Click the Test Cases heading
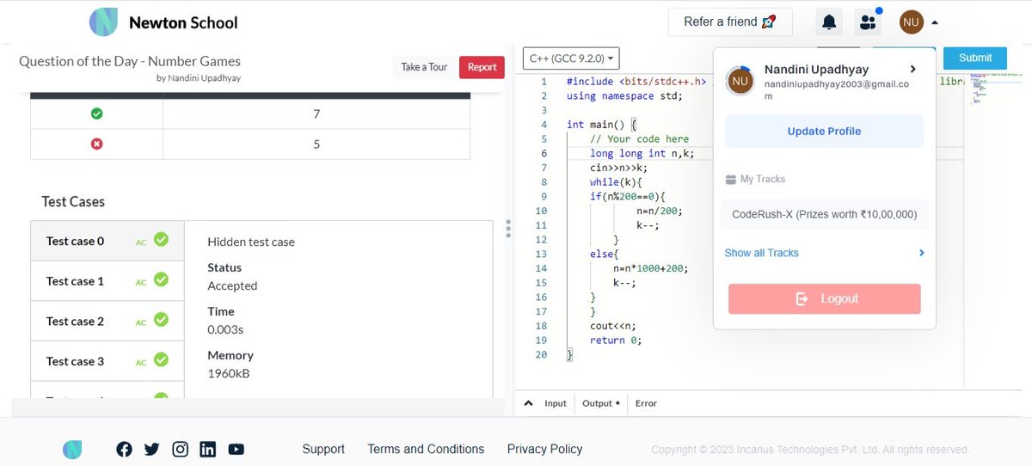The height and width of the screenshot is (466, 1032). pyautogui.click(x=73, y=202)
